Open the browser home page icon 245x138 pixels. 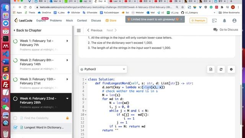coord(31,7)
